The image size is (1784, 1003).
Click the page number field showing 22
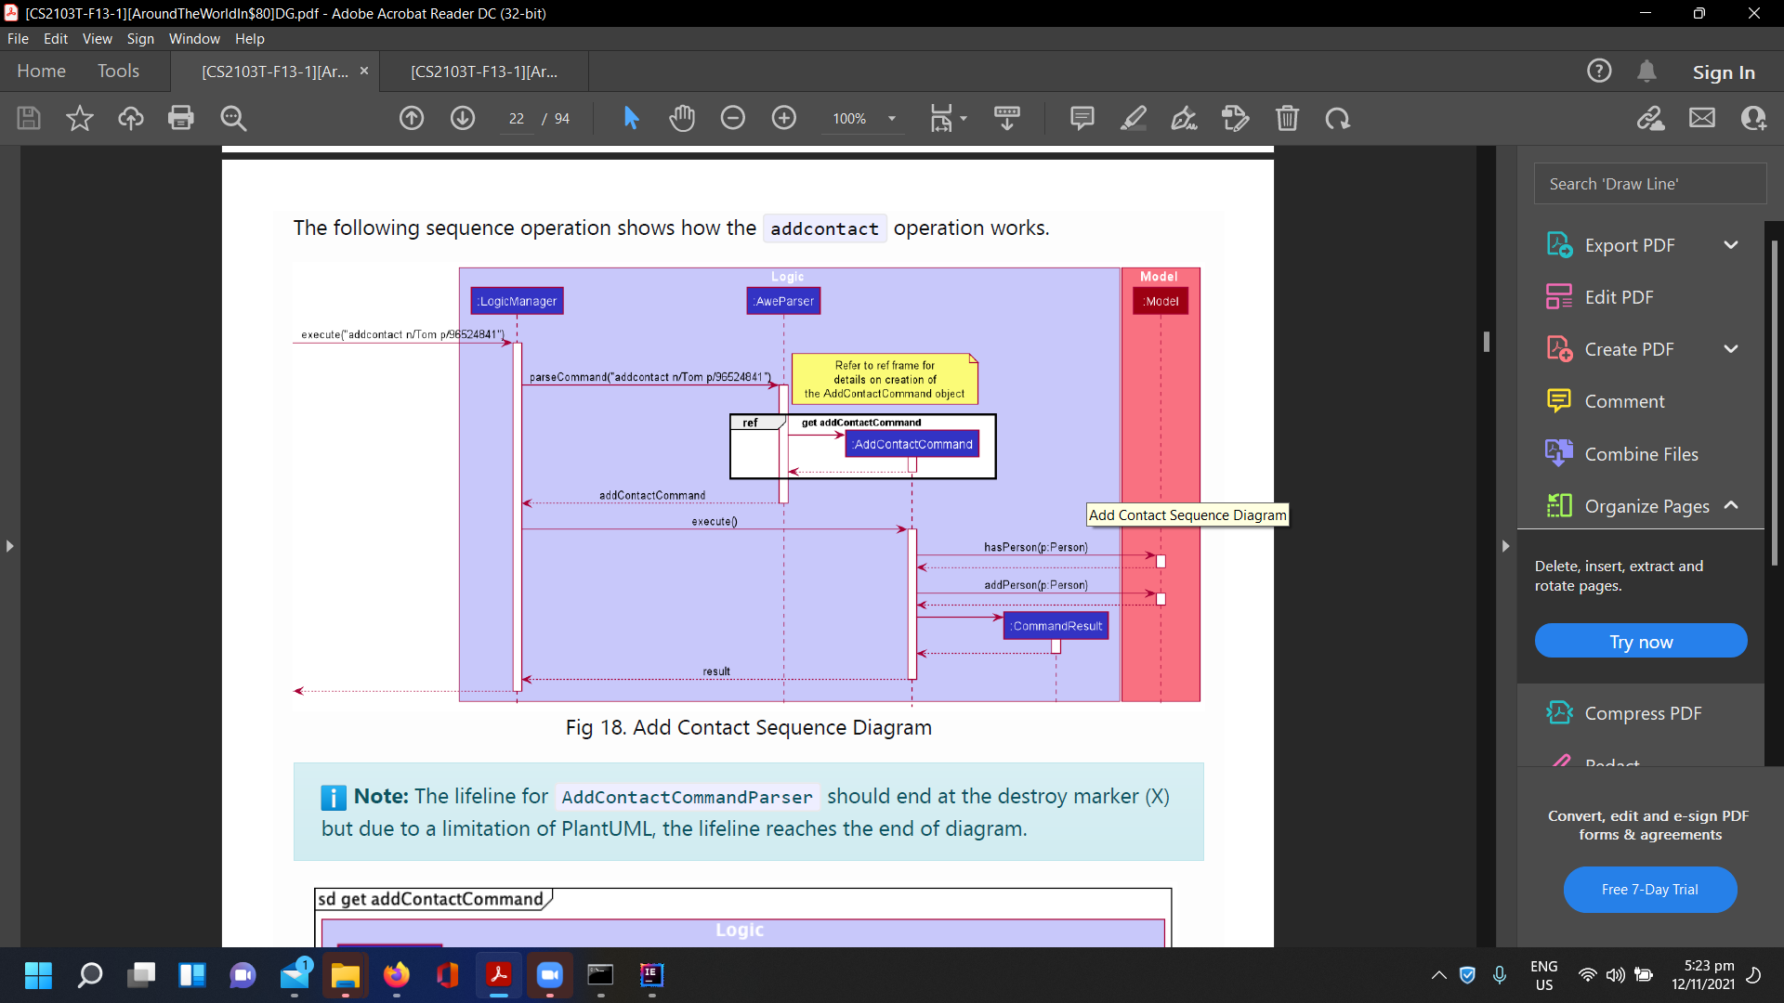point(517,118)
